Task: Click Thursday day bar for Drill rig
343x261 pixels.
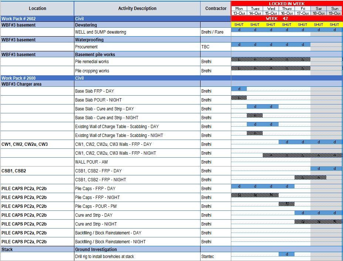Action: pyautogui.click(x=287, y=254)
